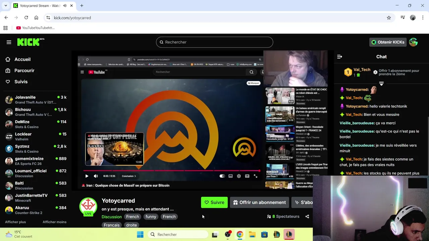Click the funny tag

coord(151,217)
